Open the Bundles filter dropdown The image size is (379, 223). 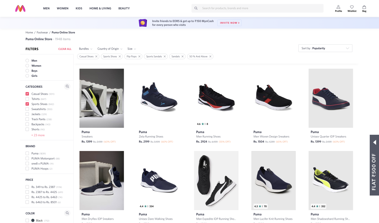[86, 49]
